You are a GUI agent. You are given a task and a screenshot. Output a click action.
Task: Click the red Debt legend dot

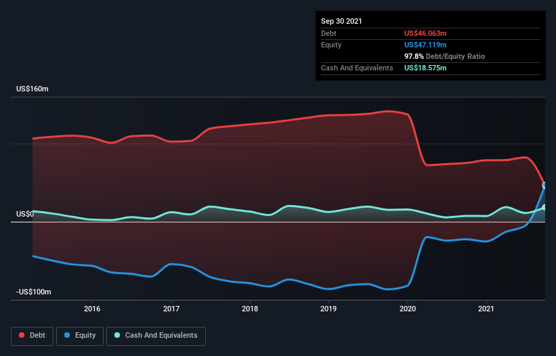click(22, 335)
